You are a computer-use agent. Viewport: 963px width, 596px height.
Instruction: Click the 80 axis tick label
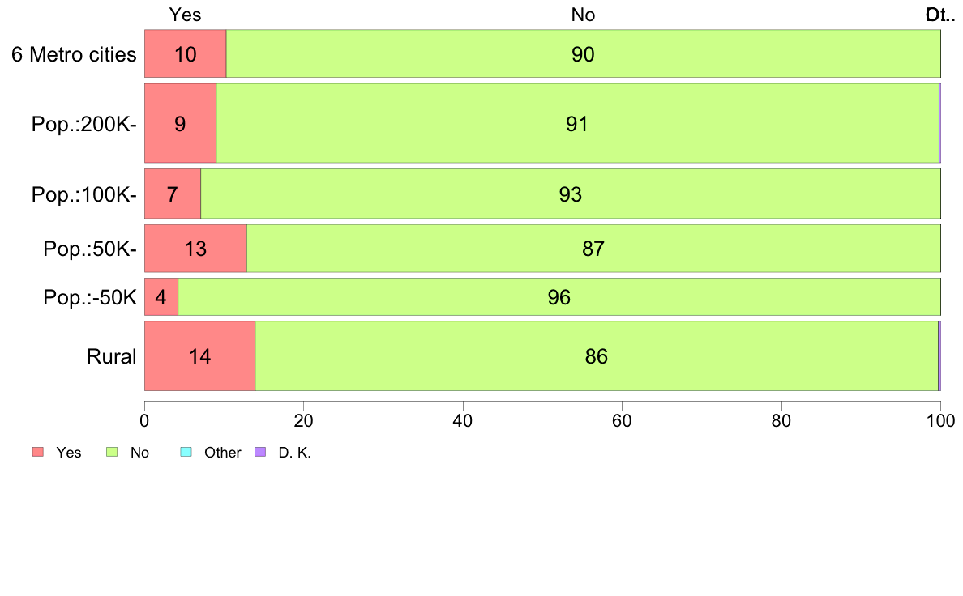click(781, 420)
